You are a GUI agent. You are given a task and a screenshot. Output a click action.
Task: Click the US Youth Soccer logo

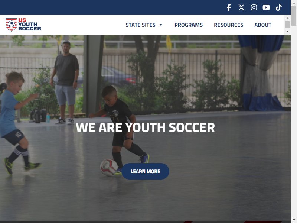(x=23, y=25)
